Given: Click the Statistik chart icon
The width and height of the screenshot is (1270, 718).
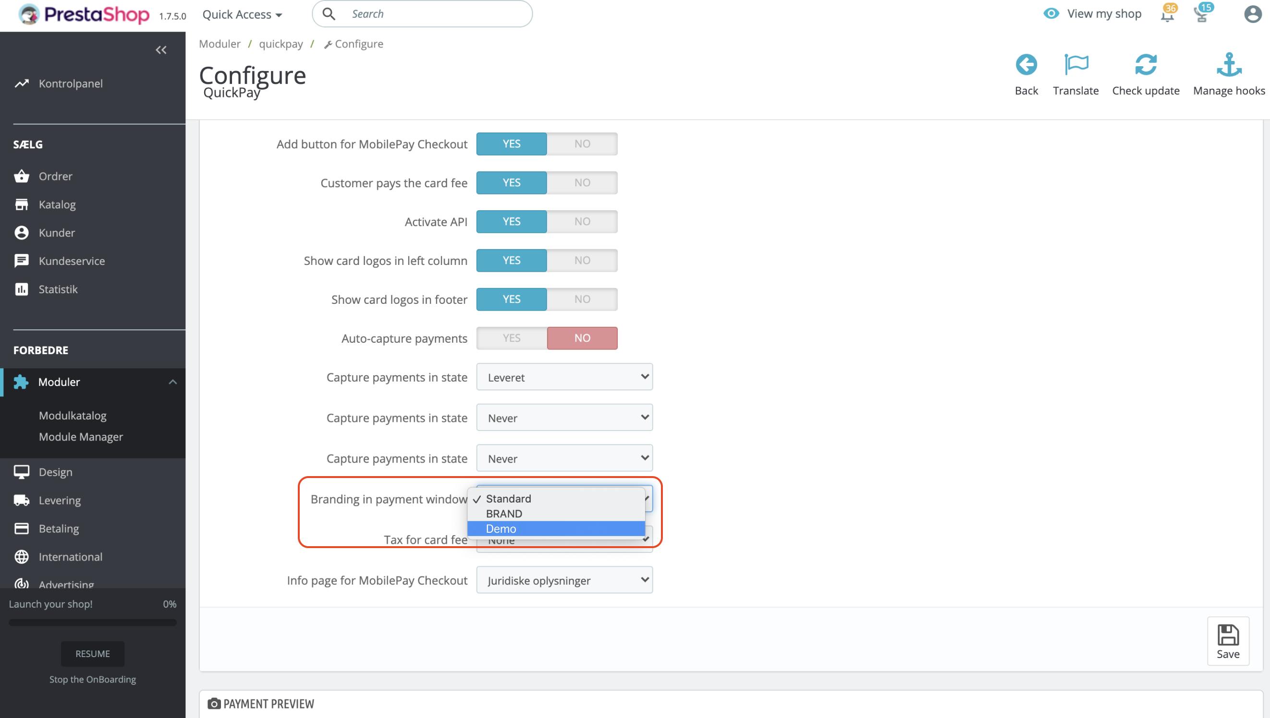Looking at the screenshot, I should [21, 289].
